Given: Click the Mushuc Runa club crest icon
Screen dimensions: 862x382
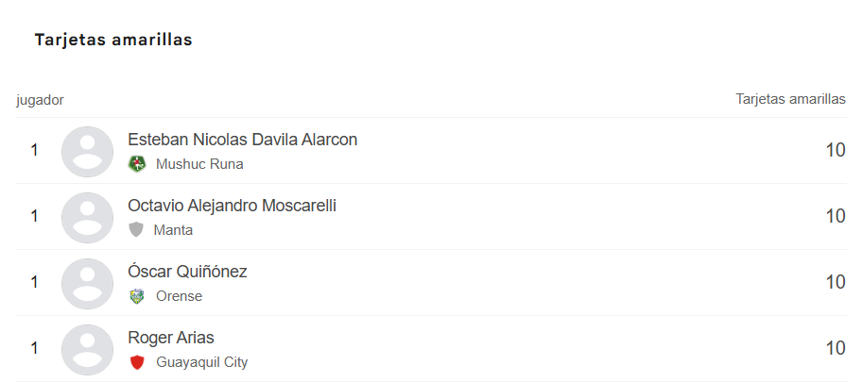Looking at the screenshot, I should point(137,164).
